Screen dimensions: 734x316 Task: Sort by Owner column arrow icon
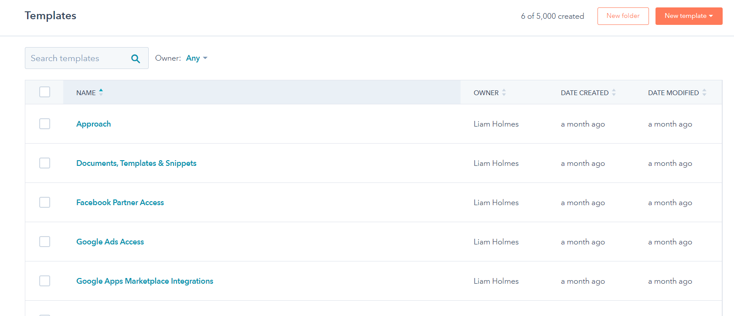(x=504, y=93)
